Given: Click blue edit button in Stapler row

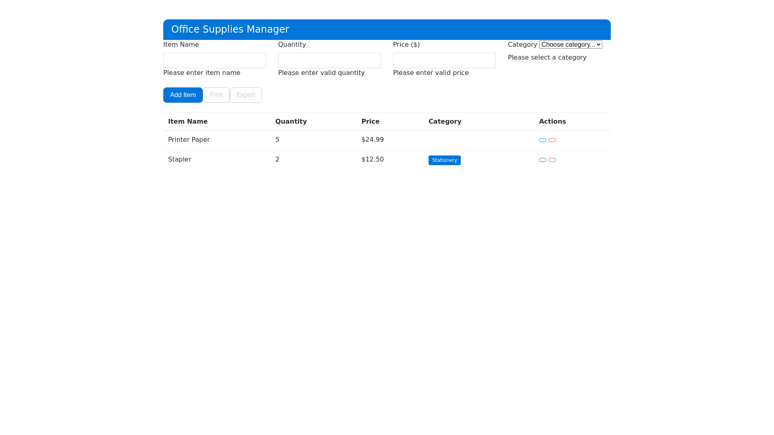Looking at the screenshot, I should pos(543,160).
